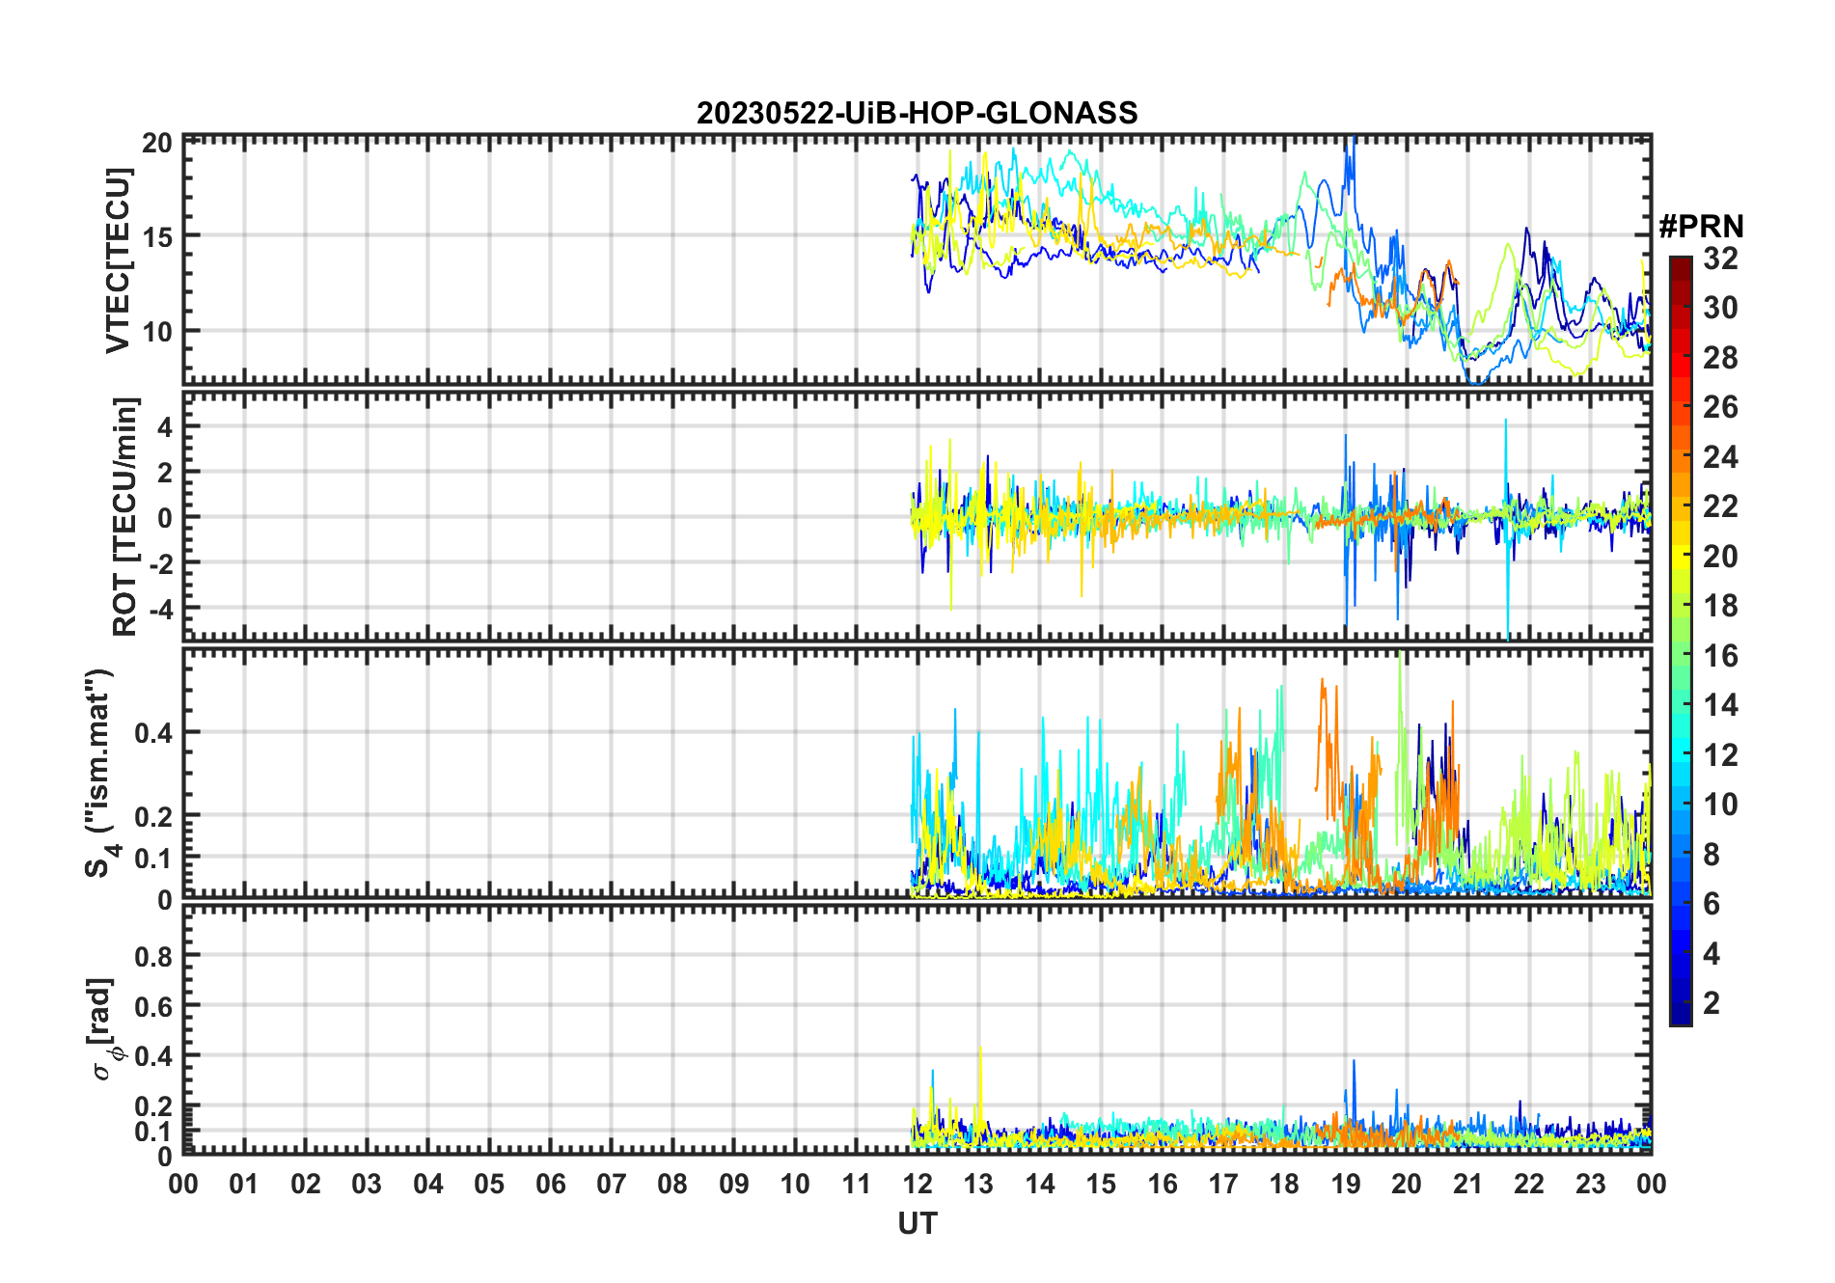Pick σφ axis tick label 0.4

pyautogui.click(x=153, y=1056)
